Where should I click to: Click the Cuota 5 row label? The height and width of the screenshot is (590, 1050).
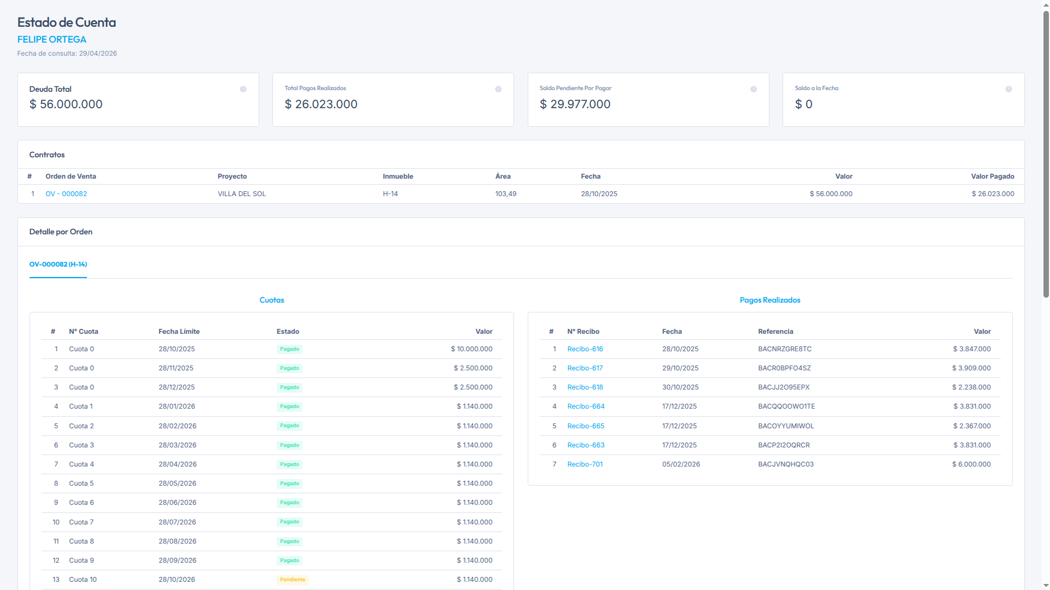tap(81, 483)
